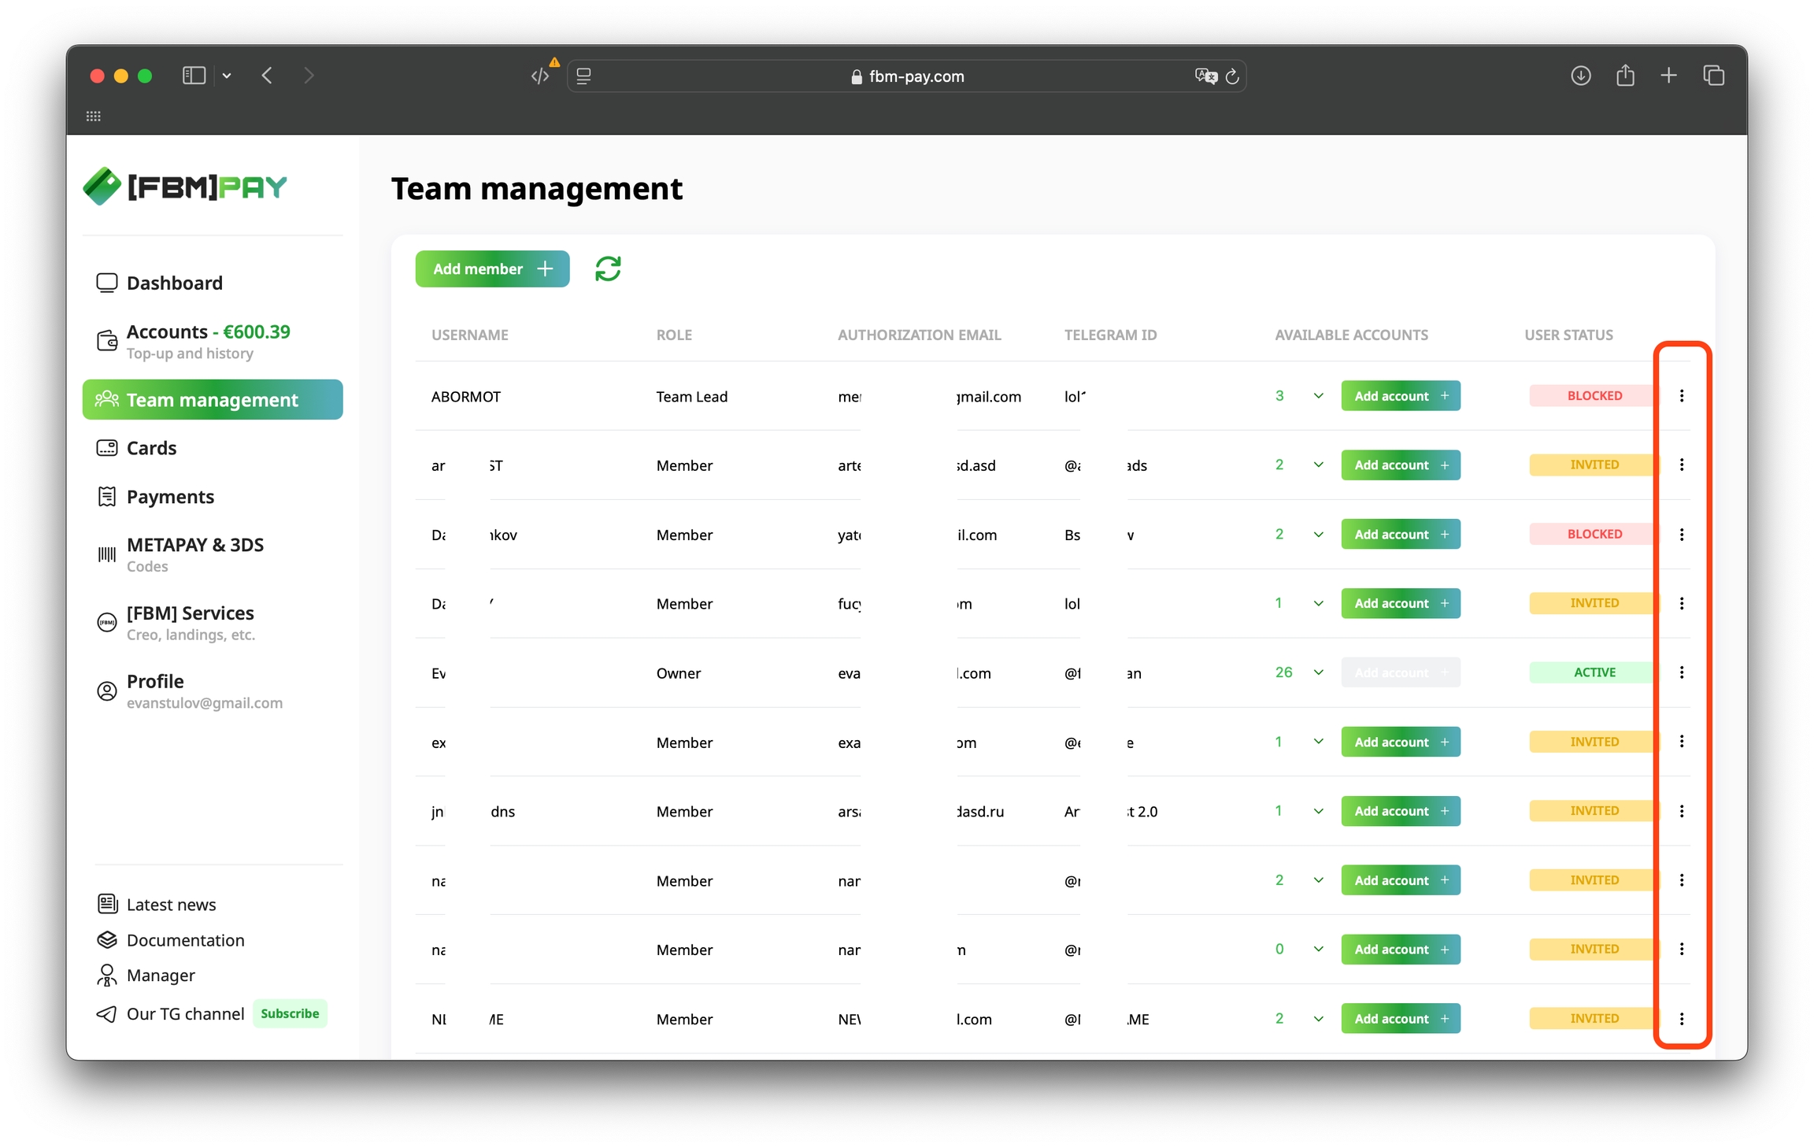Click Safari's share icon
Screen dimensions: 1814x1148
1625,76
